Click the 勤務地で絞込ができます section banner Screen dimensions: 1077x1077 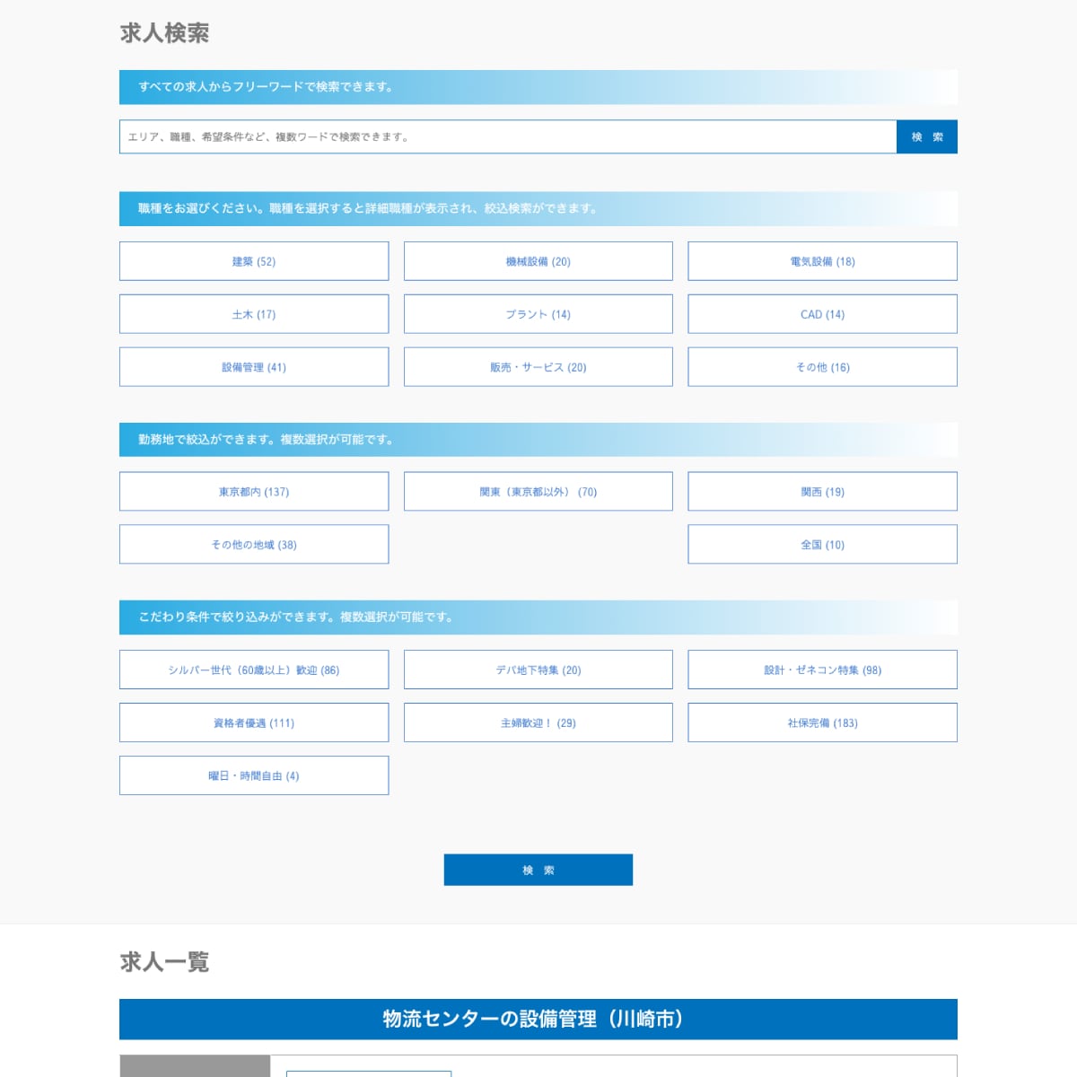(x=538, y=440)
